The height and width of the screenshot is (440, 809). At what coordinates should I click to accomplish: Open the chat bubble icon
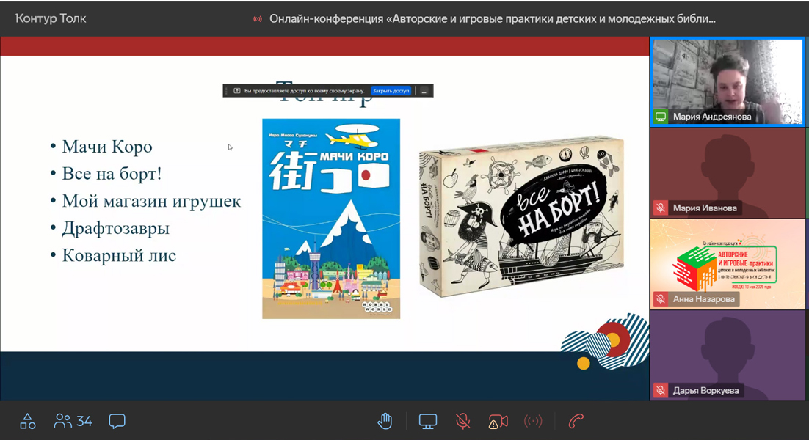[117, 421]
